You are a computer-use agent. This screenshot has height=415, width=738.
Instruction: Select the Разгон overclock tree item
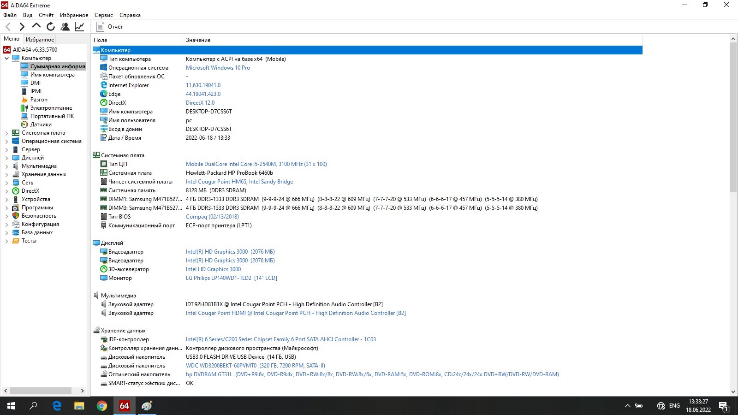click(39, 100)
